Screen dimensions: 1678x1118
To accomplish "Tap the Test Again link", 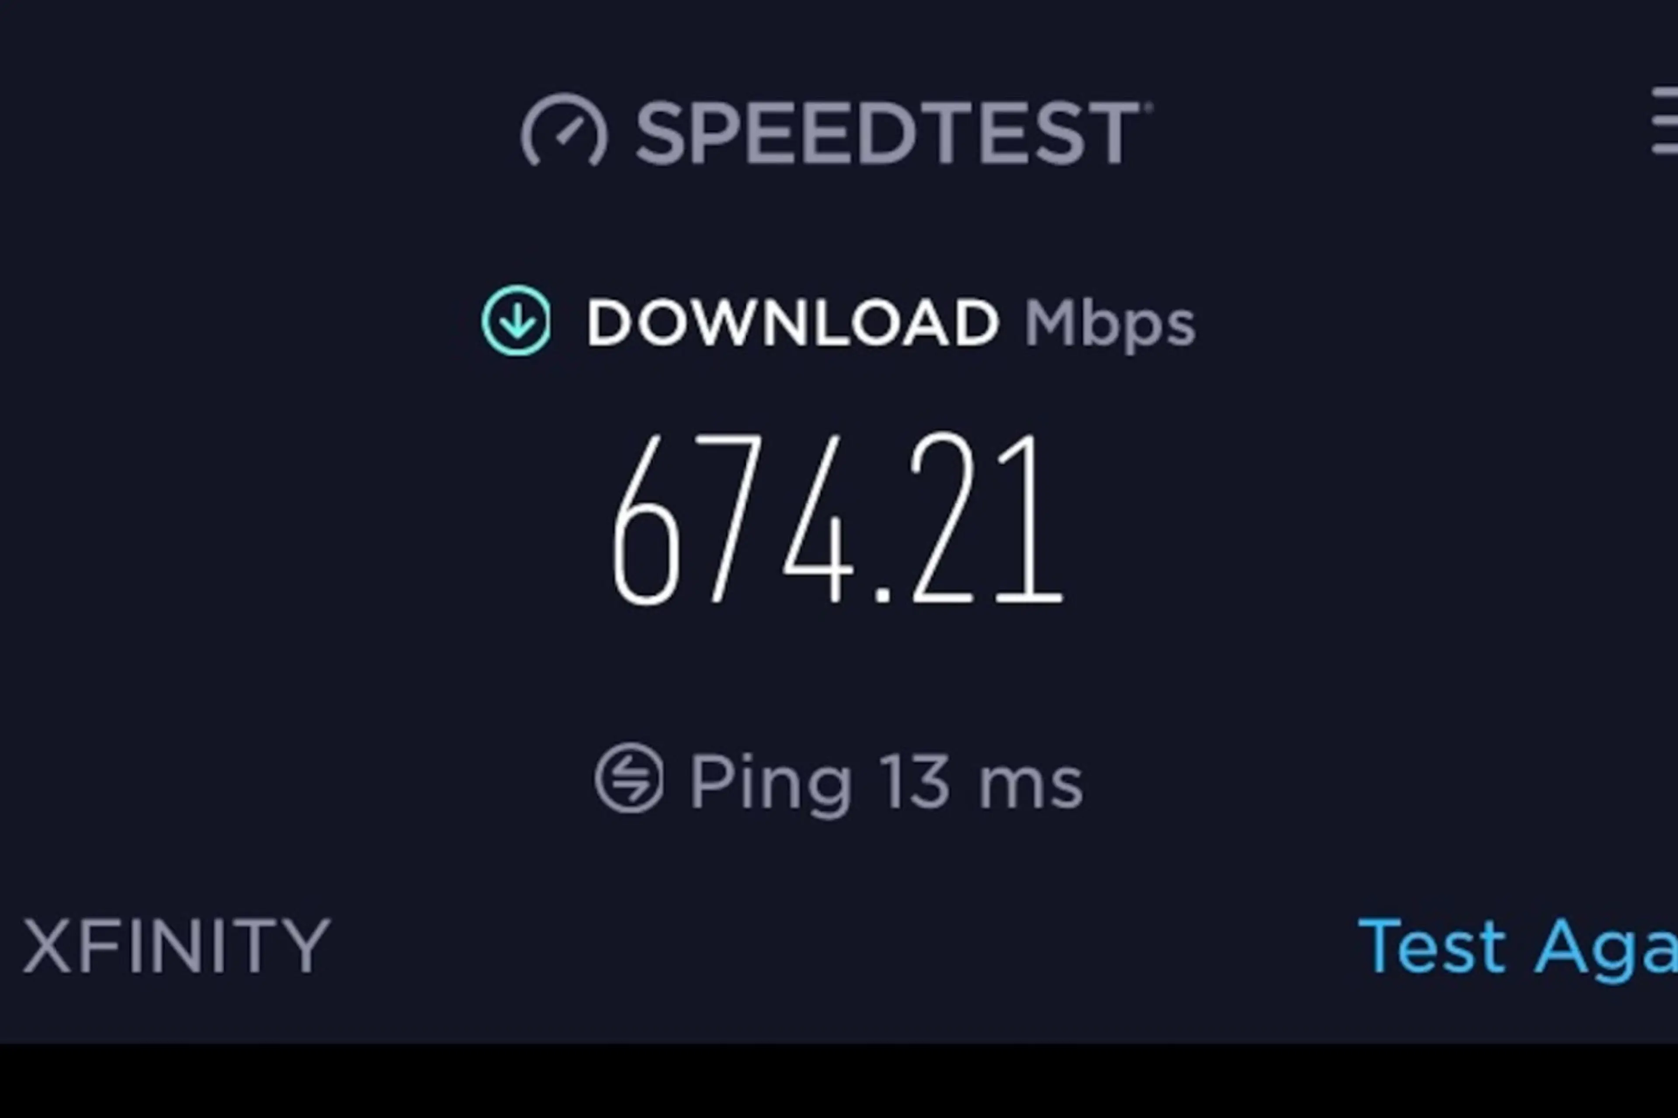I will pyautogui.click(x=1518, y=946).
